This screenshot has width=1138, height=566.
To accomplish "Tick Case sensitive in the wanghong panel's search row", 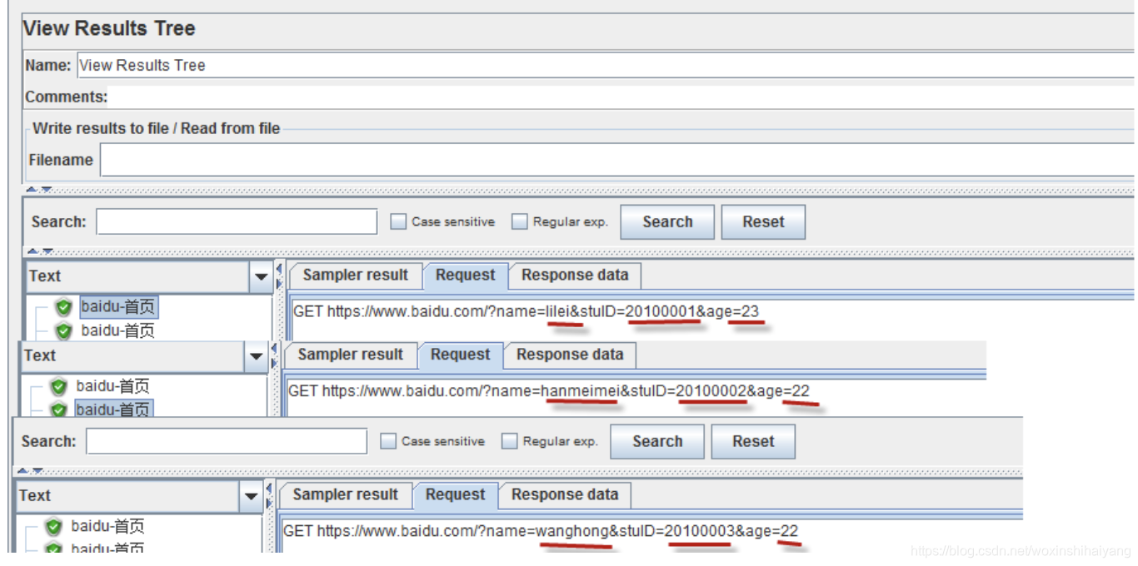I will pyautogui.click(x=388, y=442).
